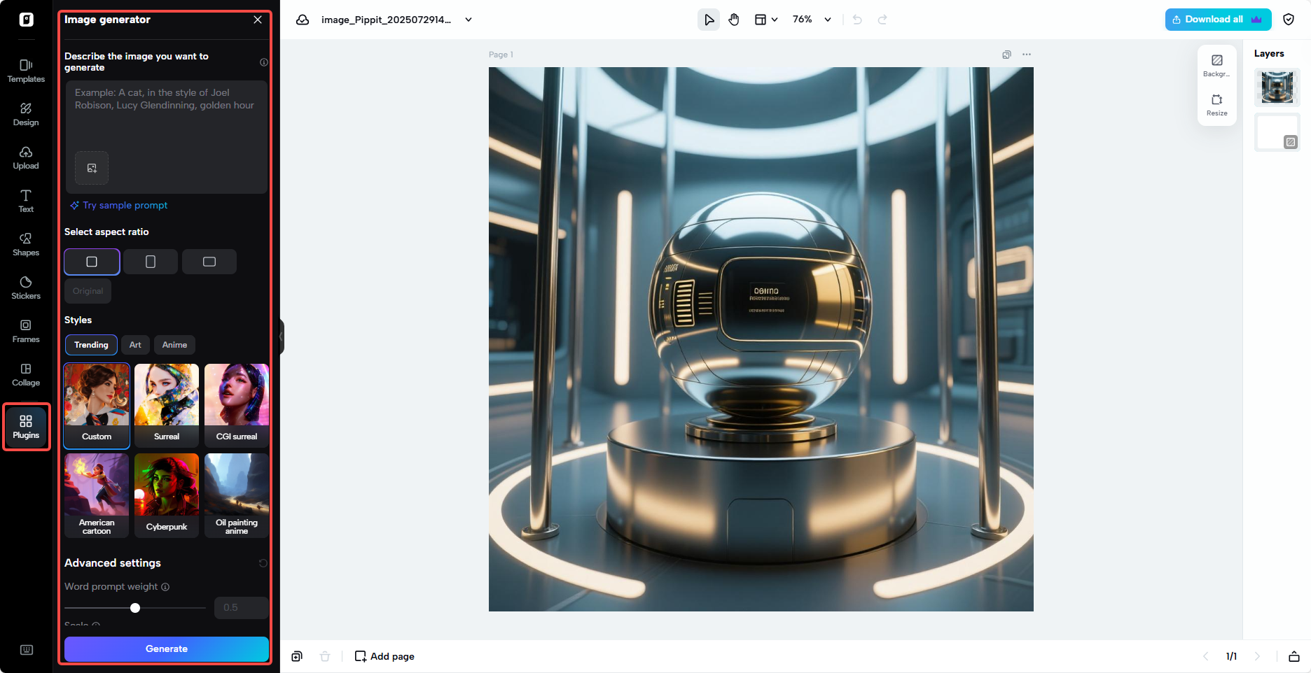Click the sphere image on canvas
Image resolution: width=1311 pixels, height=673 pixels.
pos(761,339)
